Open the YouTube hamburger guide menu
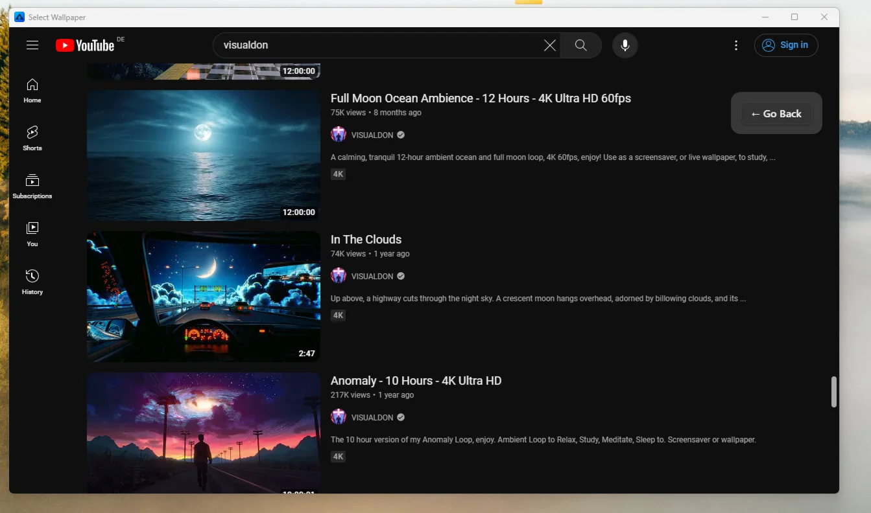The width and height of the screenshot is (871, 513). pos(32,45)
